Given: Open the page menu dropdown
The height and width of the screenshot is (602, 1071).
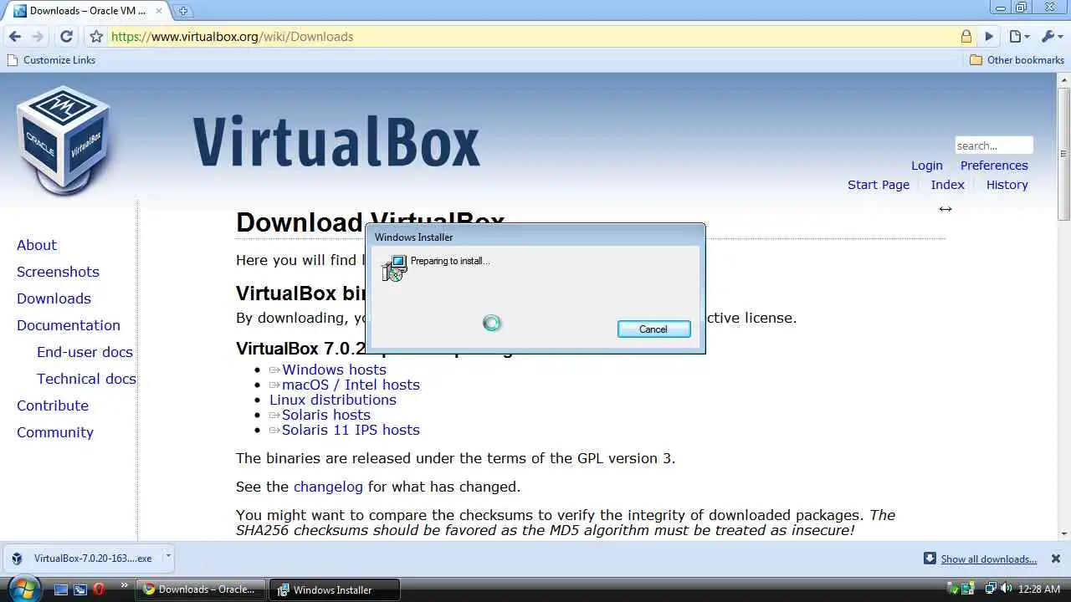Looking at the screenshot, I should point(1017,37).
